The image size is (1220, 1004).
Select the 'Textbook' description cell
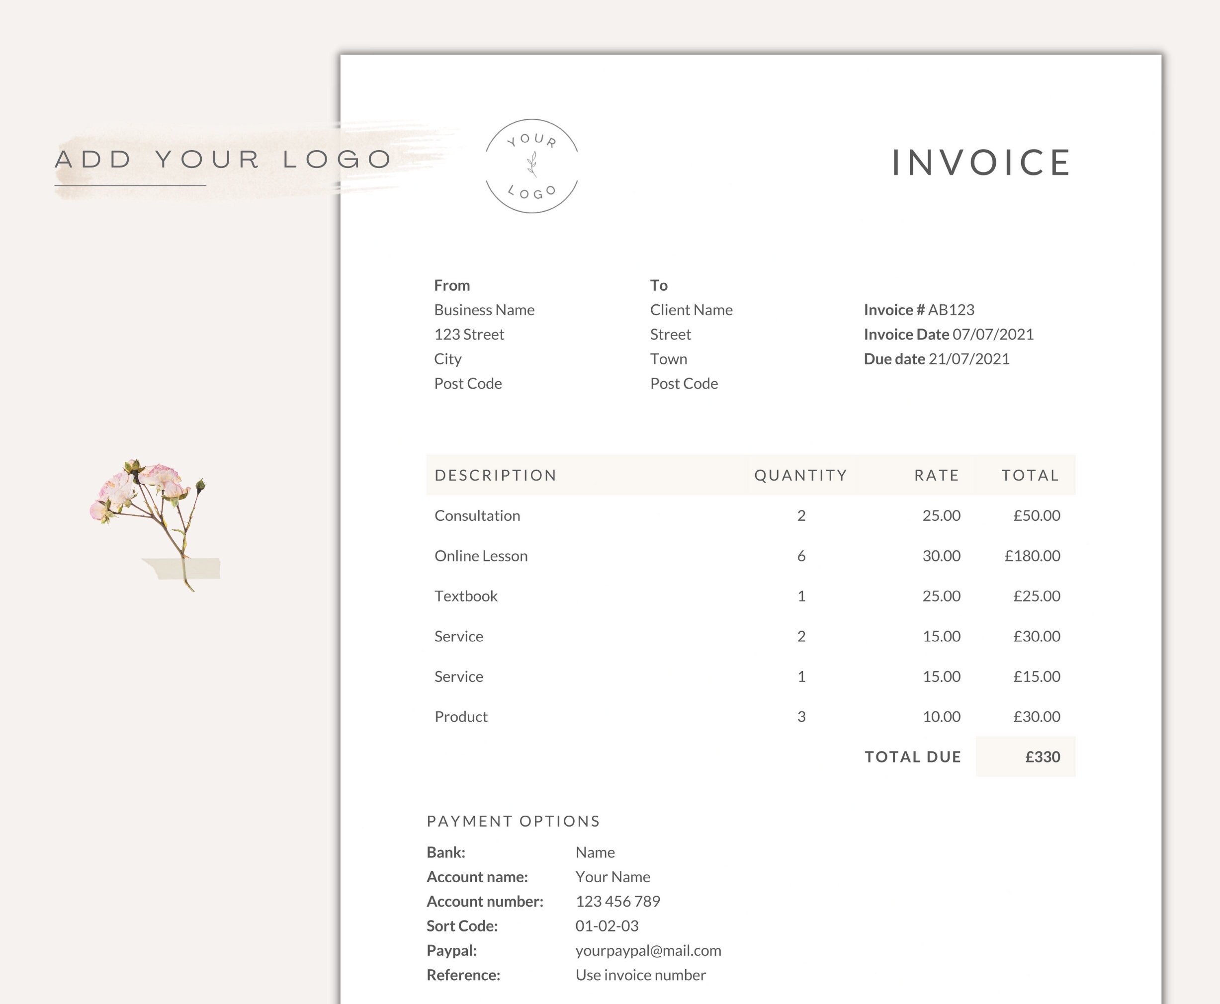(466, 596)
